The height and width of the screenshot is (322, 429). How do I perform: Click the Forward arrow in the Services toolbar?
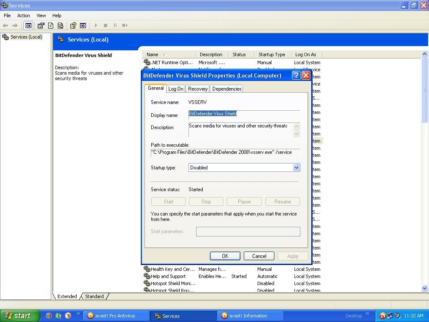pyautogui.click(x=15, y=26)
